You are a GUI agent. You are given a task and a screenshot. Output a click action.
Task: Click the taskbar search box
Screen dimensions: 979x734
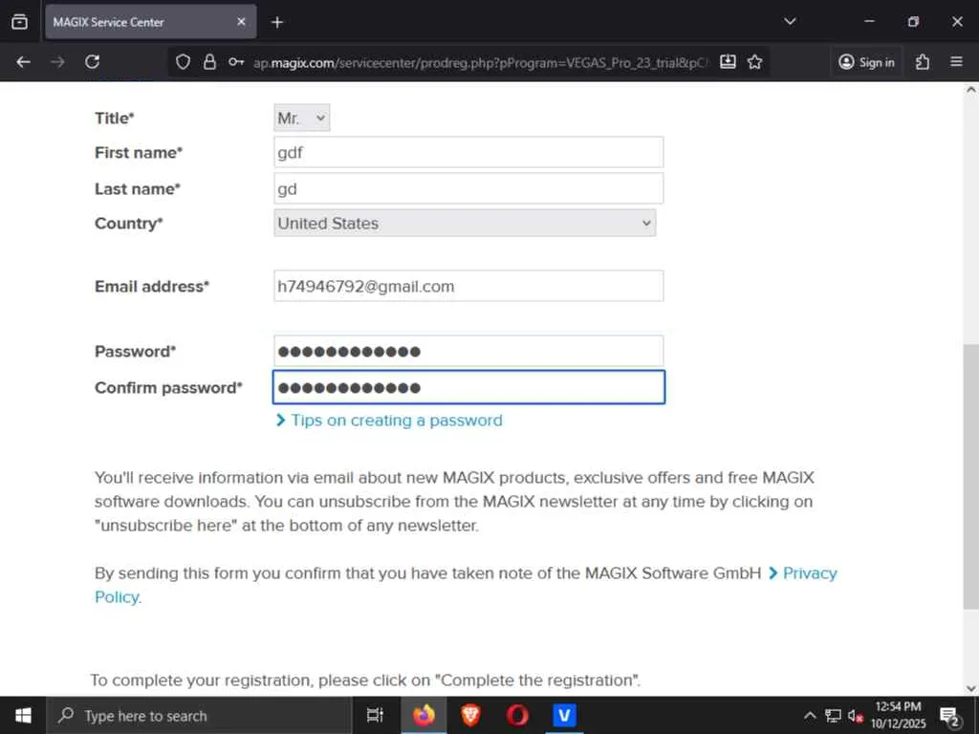coord(199,715)
